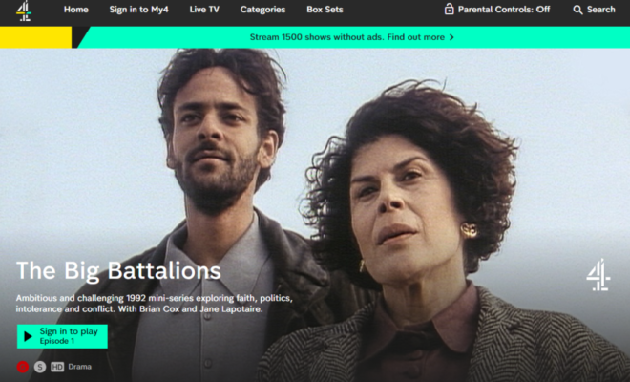This screenshot has height=382, width=630.
Task: Click the S subtitles badge icon
Action: point(40,367)
